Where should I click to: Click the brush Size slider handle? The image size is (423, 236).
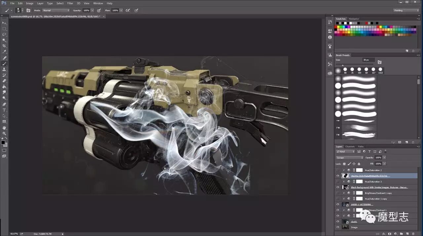point(343,65)
